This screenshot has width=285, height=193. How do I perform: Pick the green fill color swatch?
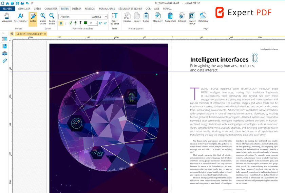click(x=85, y=23)
